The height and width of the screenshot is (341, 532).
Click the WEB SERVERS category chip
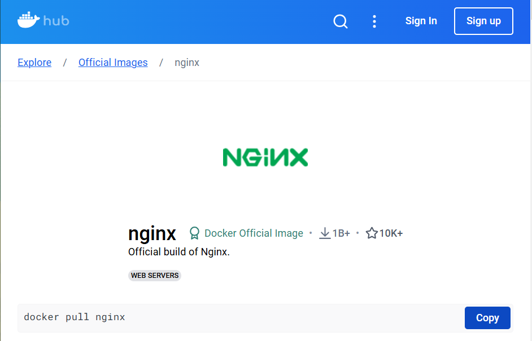(x=155, y=275)
